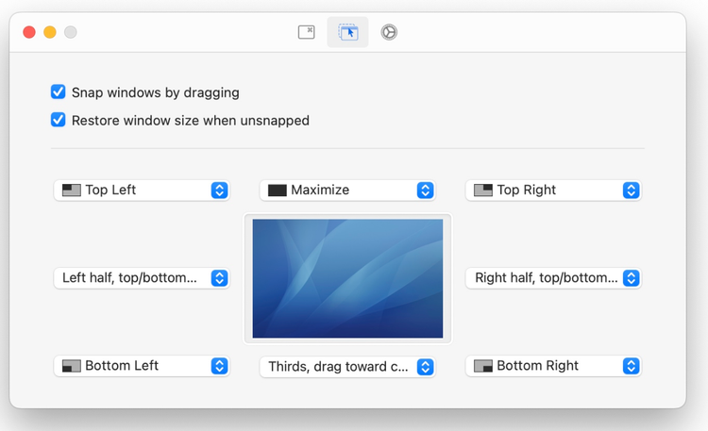Click the Bottom Left layout icon
This screenshot has width=708, height=431.
(72, 365)
